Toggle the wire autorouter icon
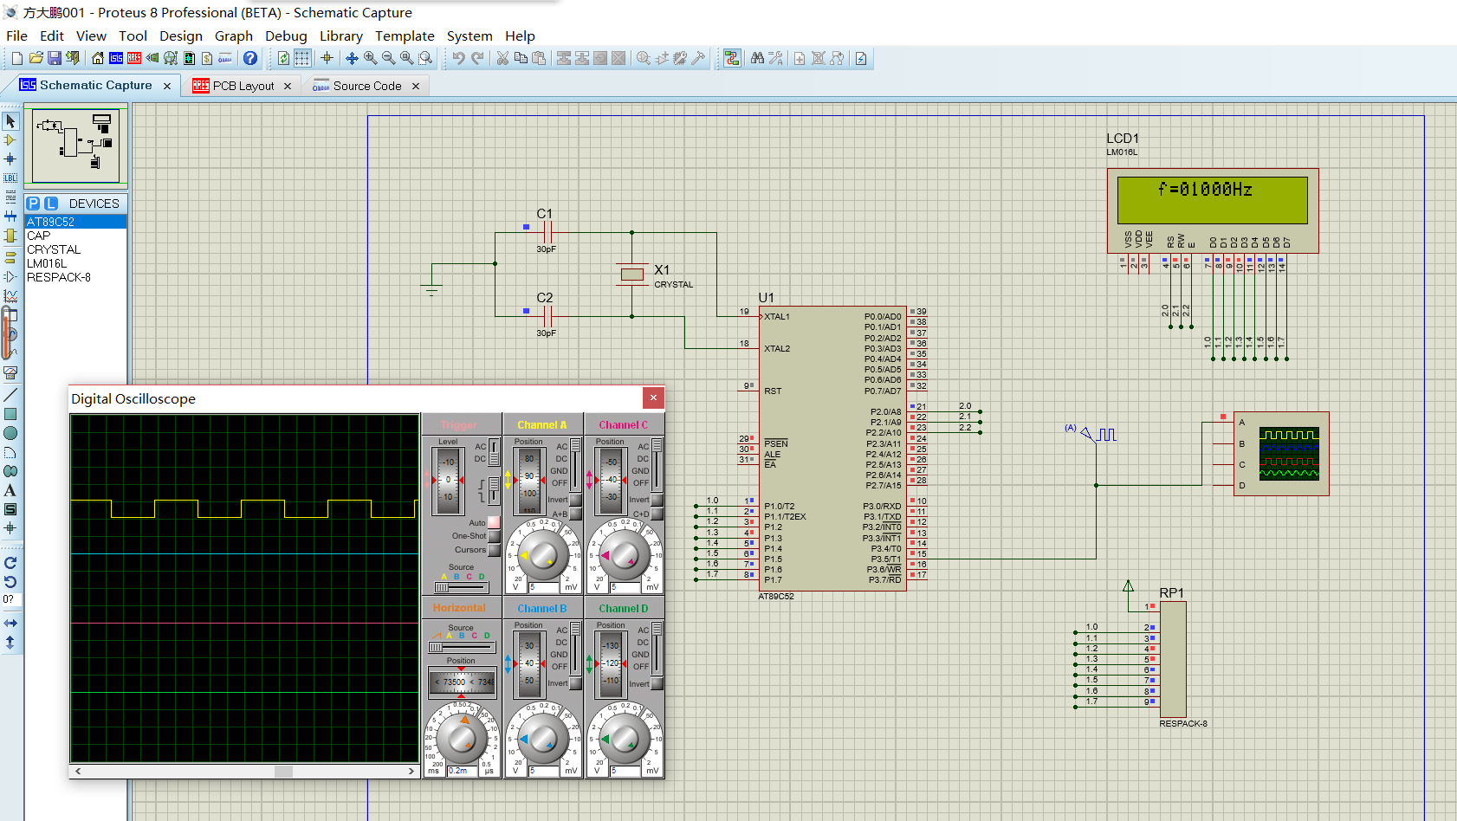This screenshot has width=1457, height=821. coord(732,58)
